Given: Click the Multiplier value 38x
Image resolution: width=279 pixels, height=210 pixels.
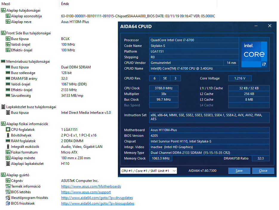Looking at the screenshot, I should [x=164, y=94].
